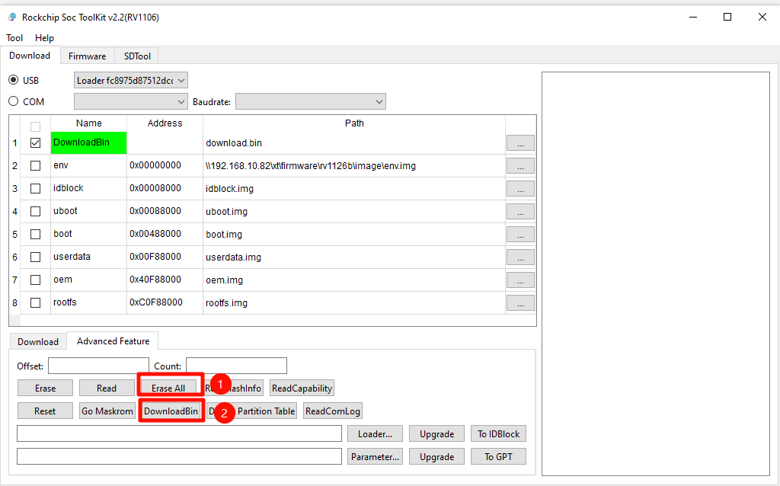Click the Go Maskrom button
Image resolution: width=780 pixels, height=486 pixels.
tap(107, 411)
